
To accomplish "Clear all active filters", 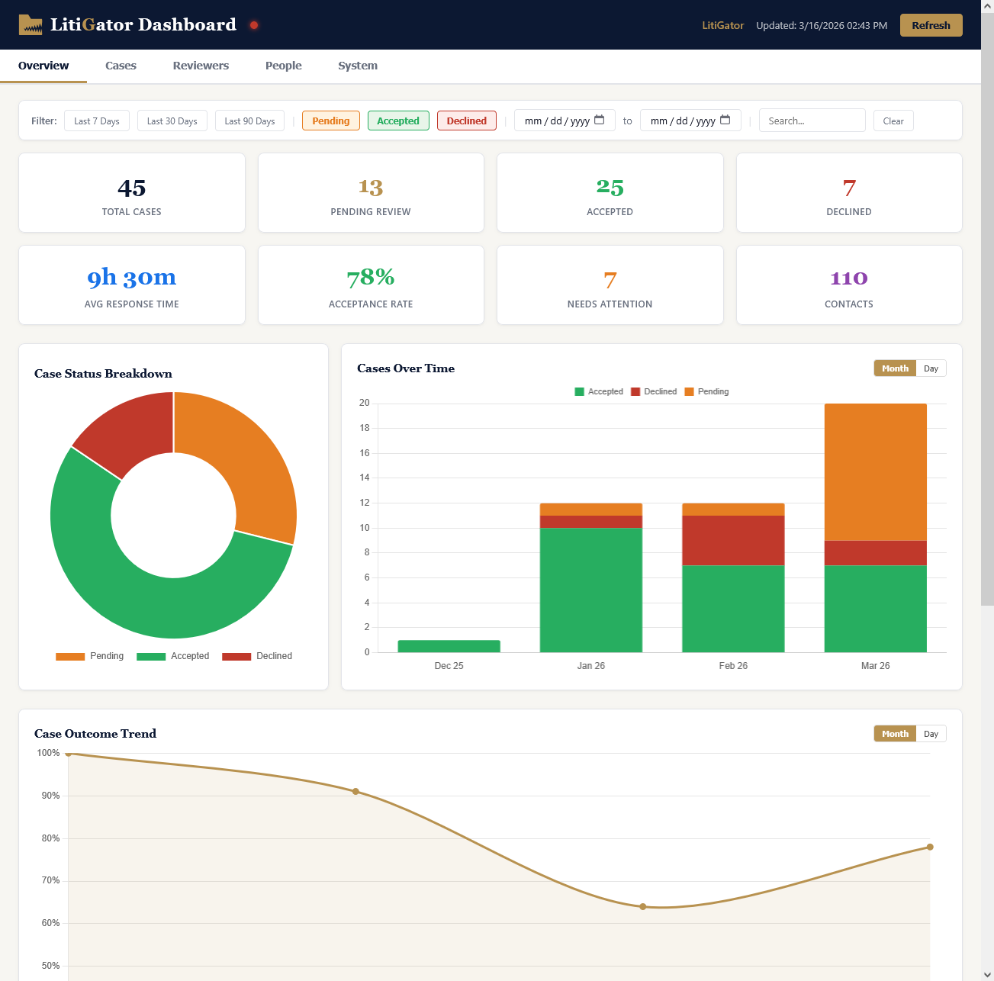I will [893, 121].
